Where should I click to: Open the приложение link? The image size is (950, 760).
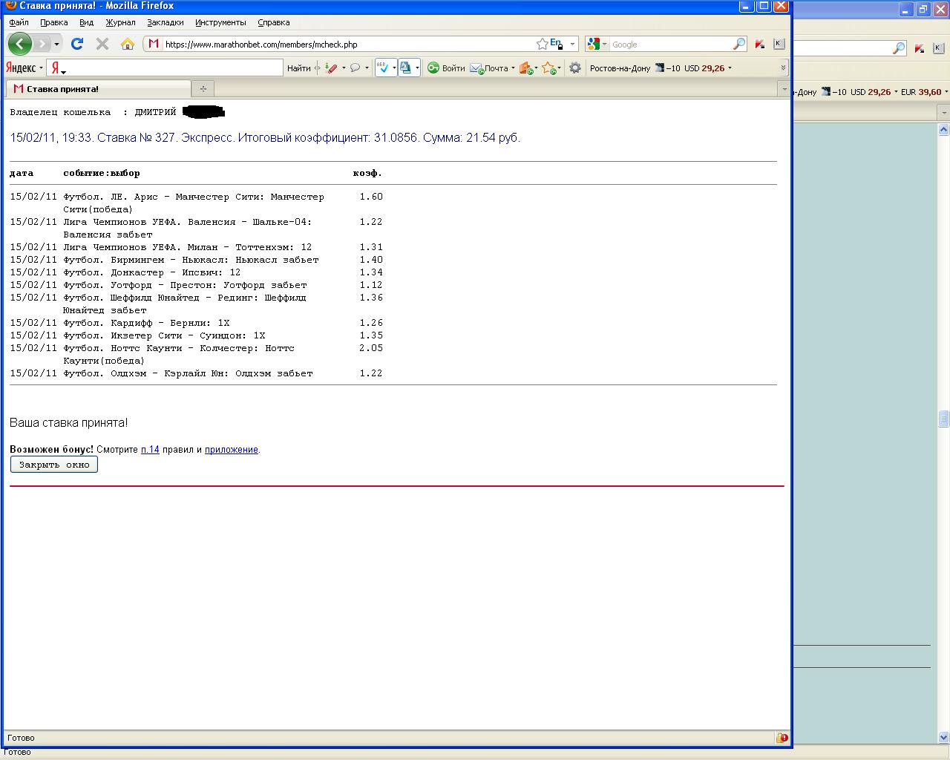click(232, 450)
